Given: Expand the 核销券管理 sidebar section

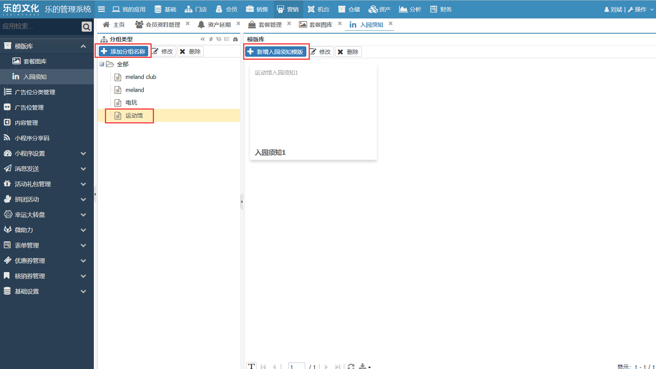Looking at the screenshot, I should [47, 276].
